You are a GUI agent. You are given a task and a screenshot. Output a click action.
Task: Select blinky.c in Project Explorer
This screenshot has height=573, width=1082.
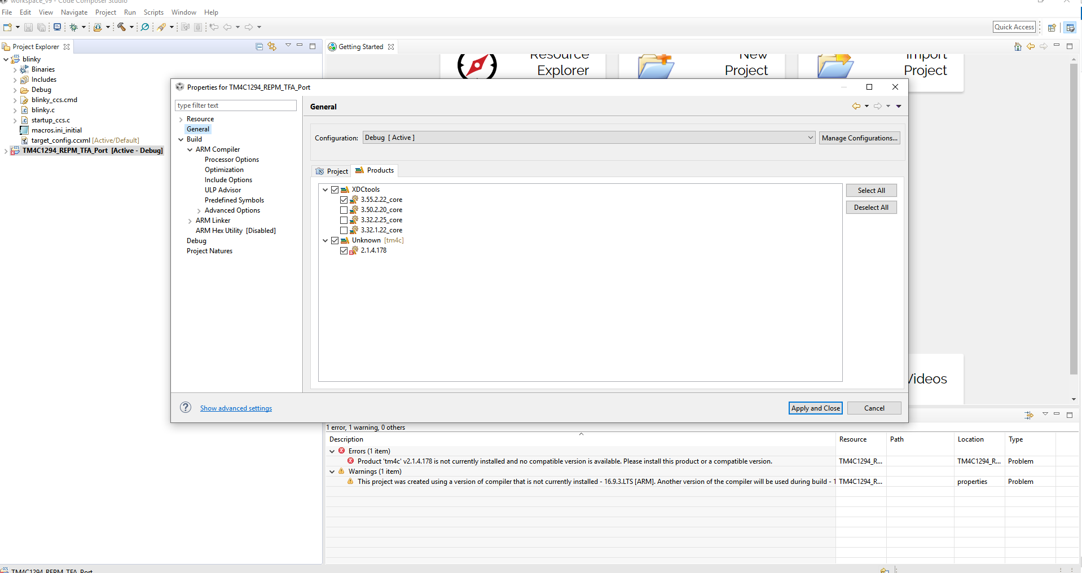(43, 110)
